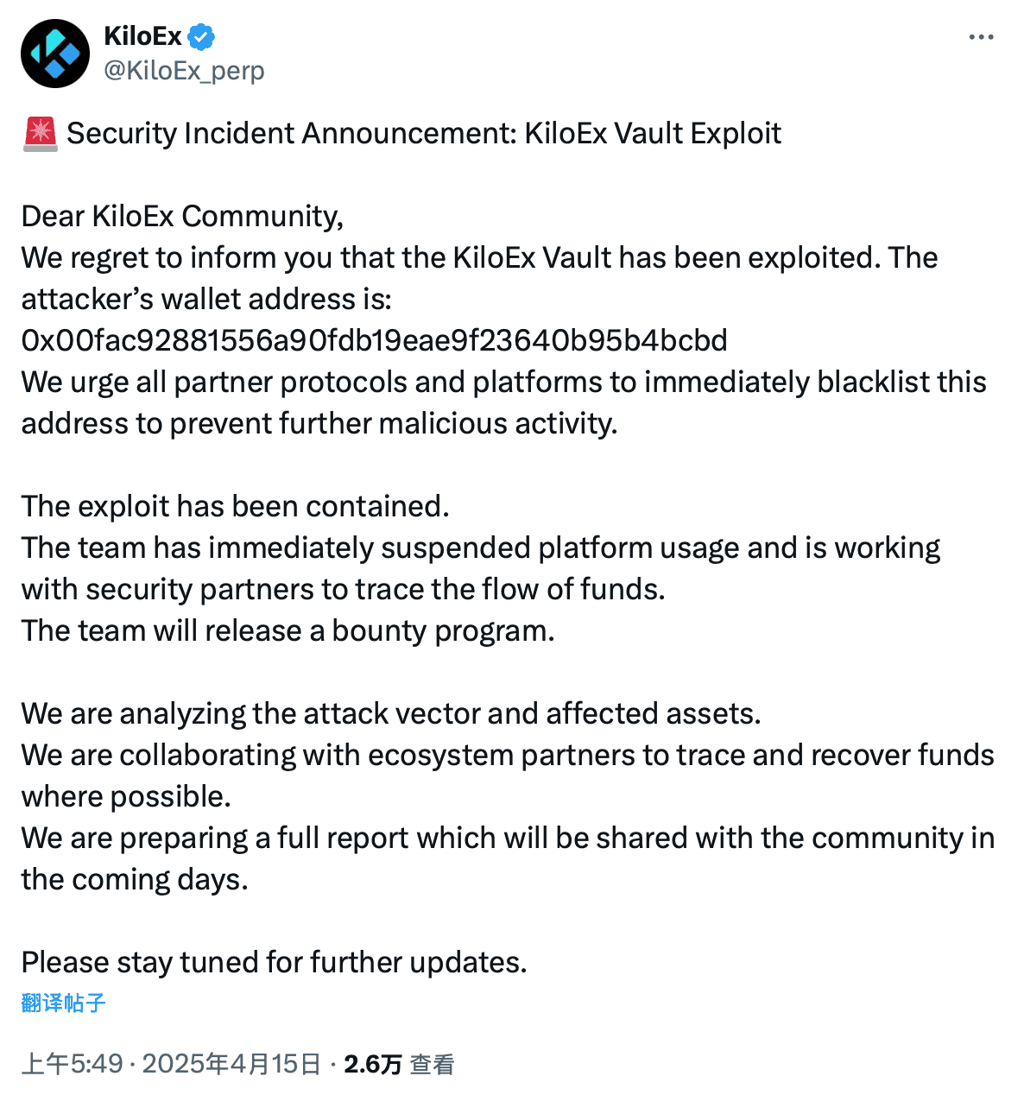Click the 2.6万 查看 view count
The height and width of the screenshot is (1095, 1024).
click(399, 1064)
